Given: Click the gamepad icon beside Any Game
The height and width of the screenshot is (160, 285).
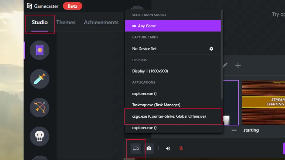Looking at the screenshot, I should pyautogui.click(x=134, y=26).
